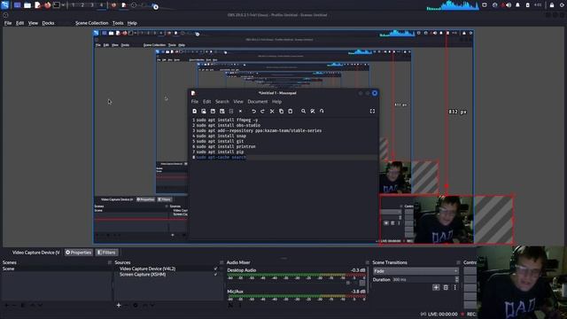Toggle visibility of Screen Capture source
Screen dimensions: 567x319
tap(216, 275)
